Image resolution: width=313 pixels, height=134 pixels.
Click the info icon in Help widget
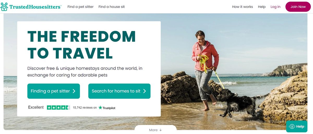292,126
